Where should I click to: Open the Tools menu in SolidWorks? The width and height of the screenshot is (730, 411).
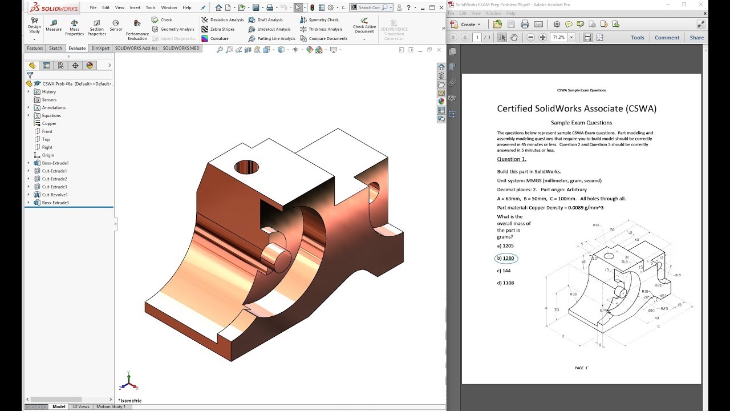pyautogui.click(x=151, y=7)
